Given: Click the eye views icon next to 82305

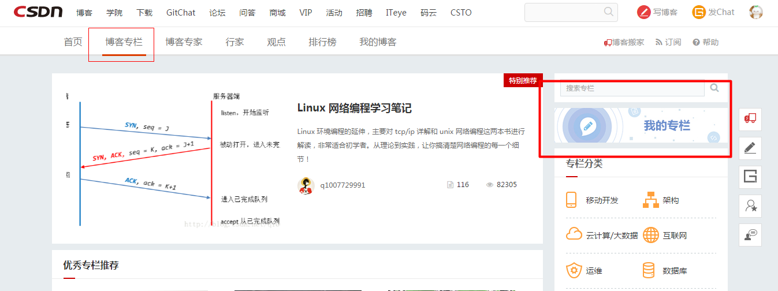Looking at the screenshot, I should click(x=490, y=185).
